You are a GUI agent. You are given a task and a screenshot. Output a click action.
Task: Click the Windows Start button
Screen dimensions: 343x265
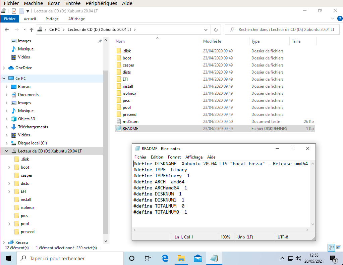point(8,258)
